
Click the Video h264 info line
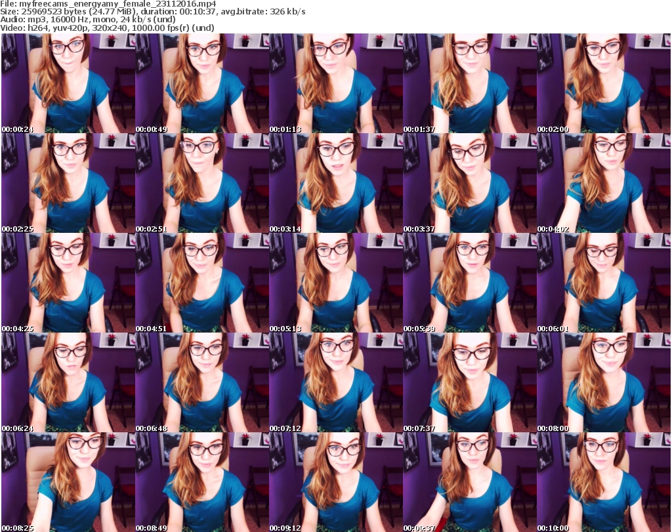107,28
